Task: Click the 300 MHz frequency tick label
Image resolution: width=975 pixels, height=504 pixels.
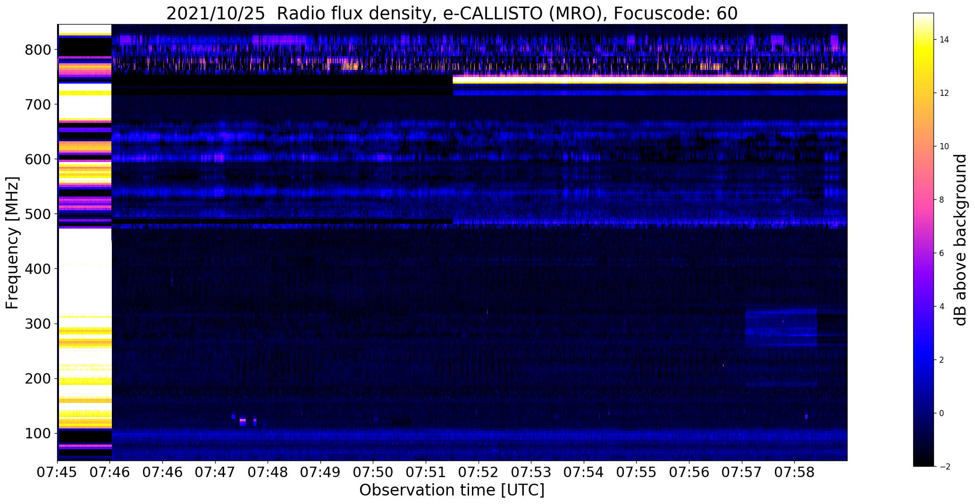Action: pyautogui.click(x=39, y=324)
